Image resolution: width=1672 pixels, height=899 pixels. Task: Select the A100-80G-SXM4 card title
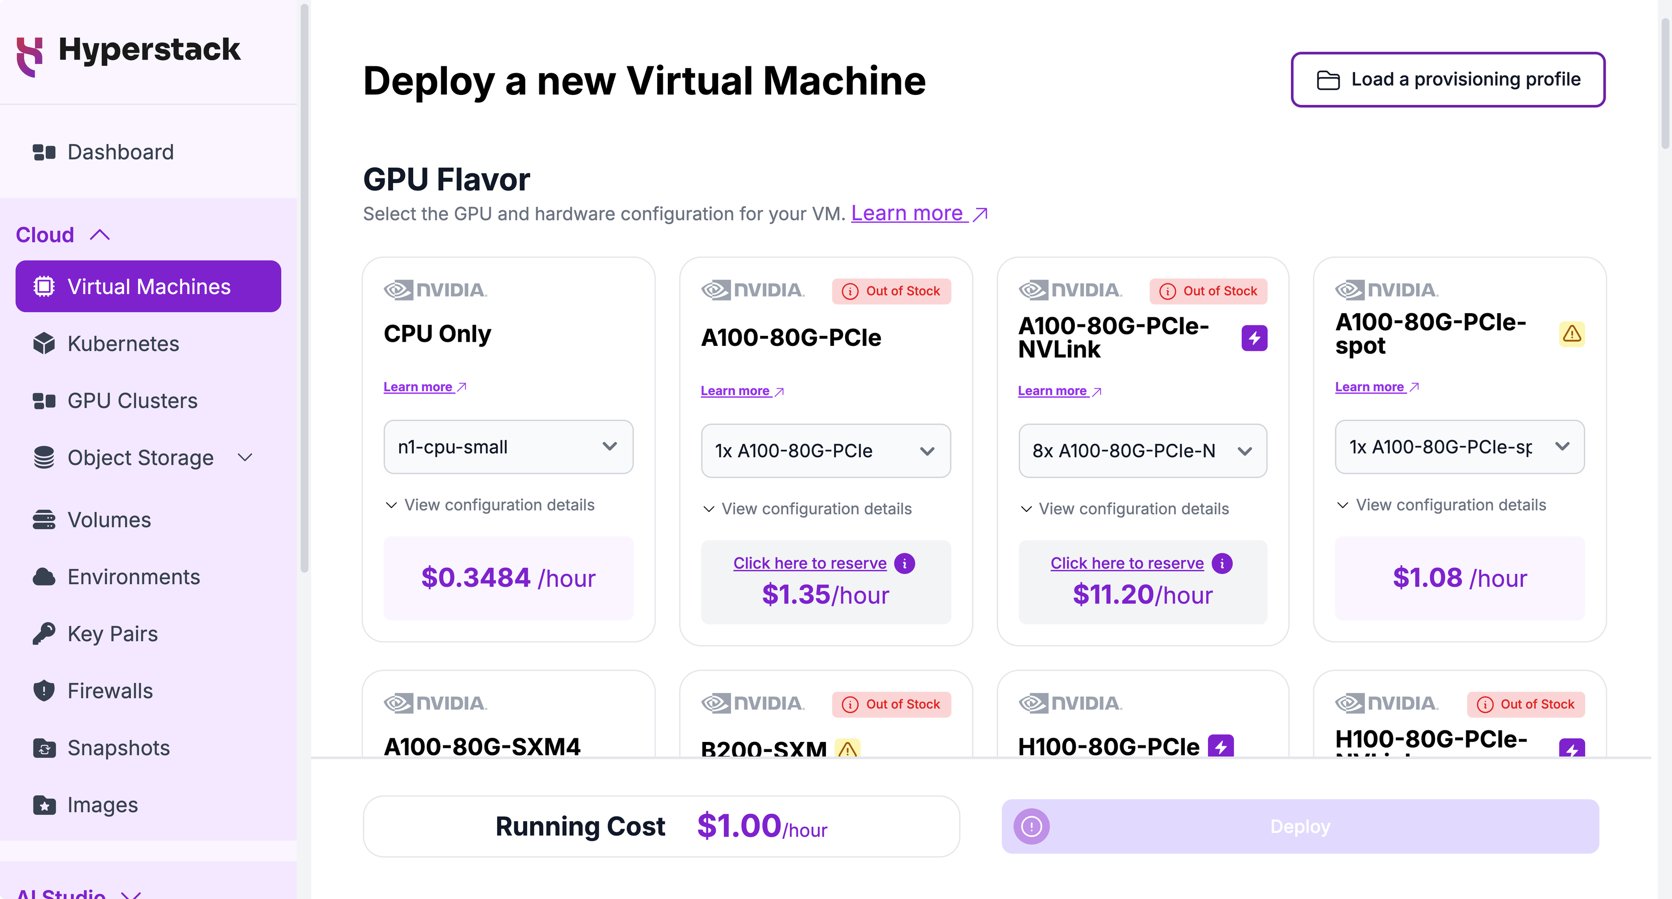click(x=482, y=746)
